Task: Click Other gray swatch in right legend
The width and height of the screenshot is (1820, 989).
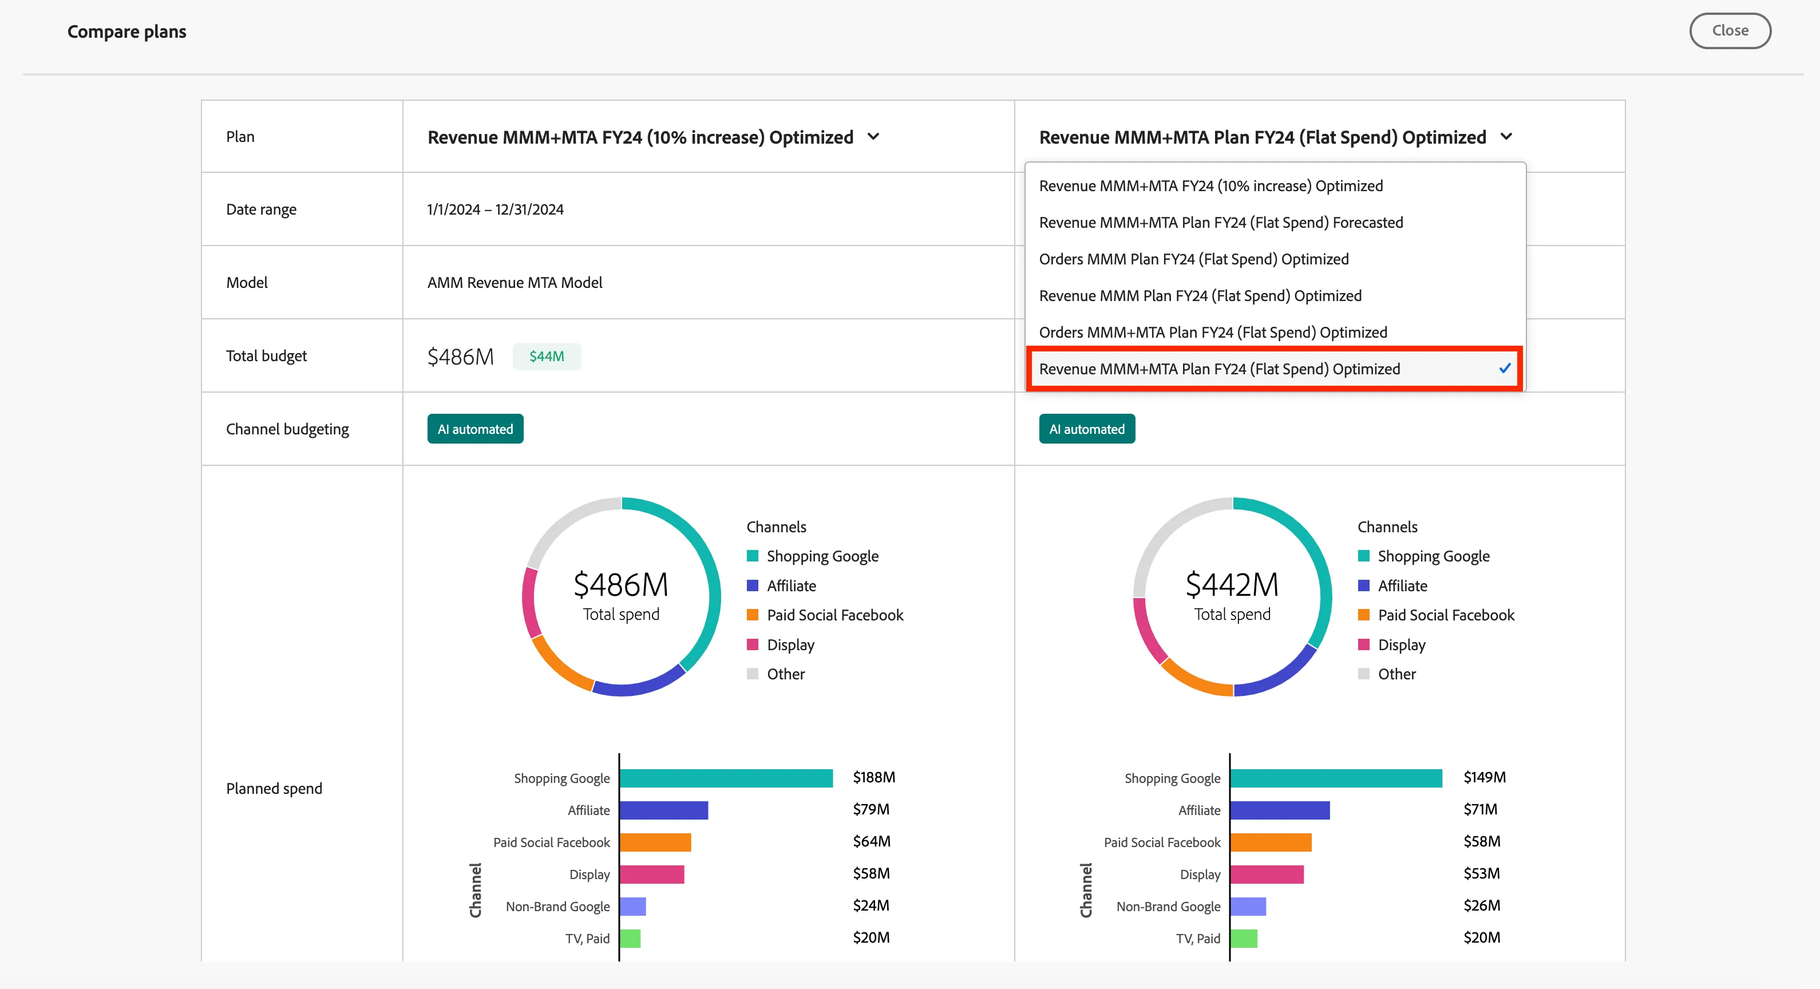Action: click(x=1364, y=674)
